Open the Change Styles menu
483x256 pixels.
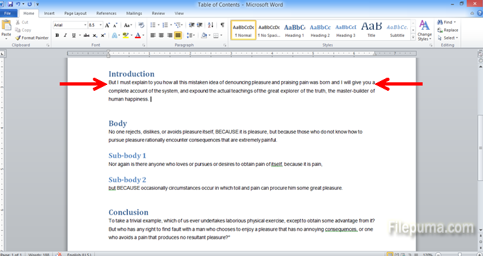(425, 30)
